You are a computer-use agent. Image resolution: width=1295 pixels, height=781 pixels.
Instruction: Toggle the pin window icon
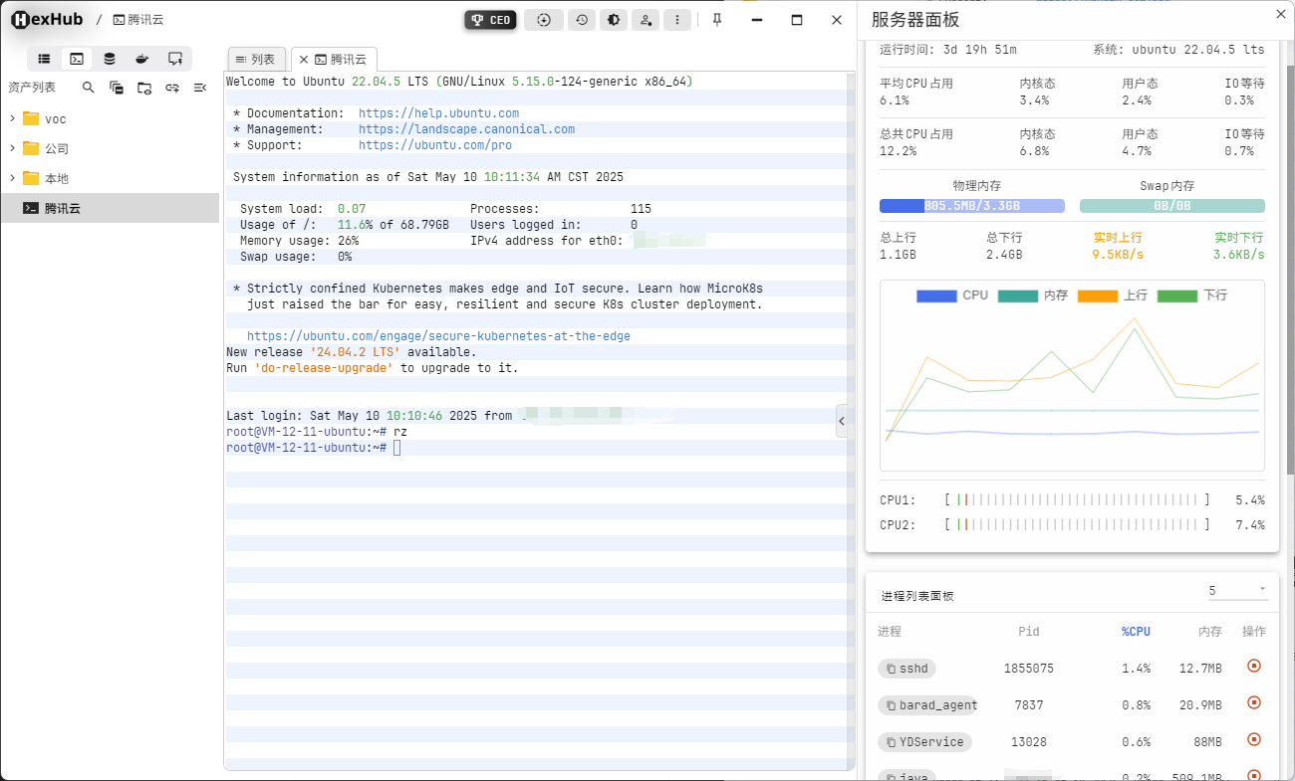[x=716, y=19]
